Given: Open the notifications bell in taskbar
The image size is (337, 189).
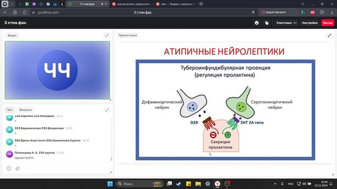Looking at the screenshot, I should [x=331, y=184].
